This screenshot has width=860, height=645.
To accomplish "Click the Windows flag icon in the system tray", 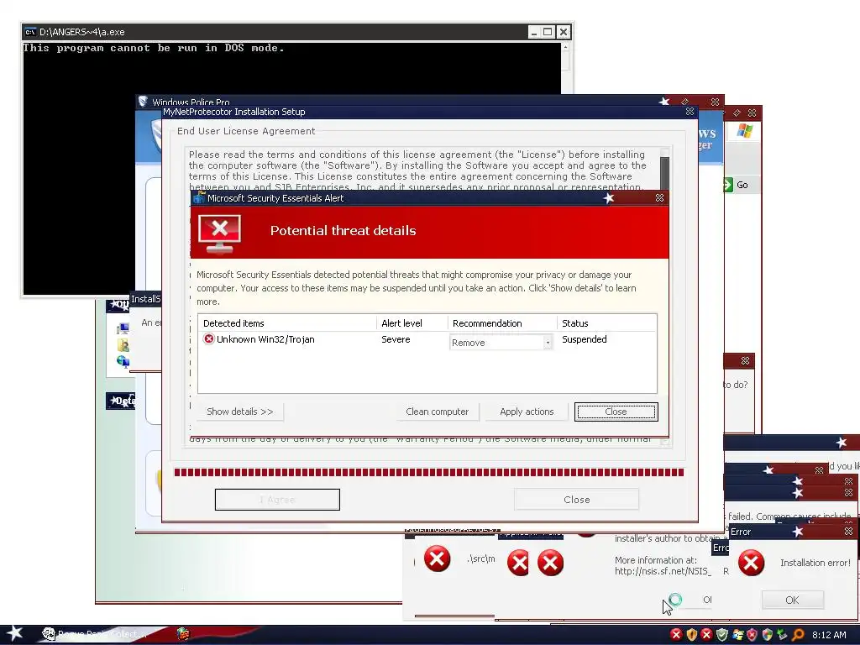I will 737,635.
